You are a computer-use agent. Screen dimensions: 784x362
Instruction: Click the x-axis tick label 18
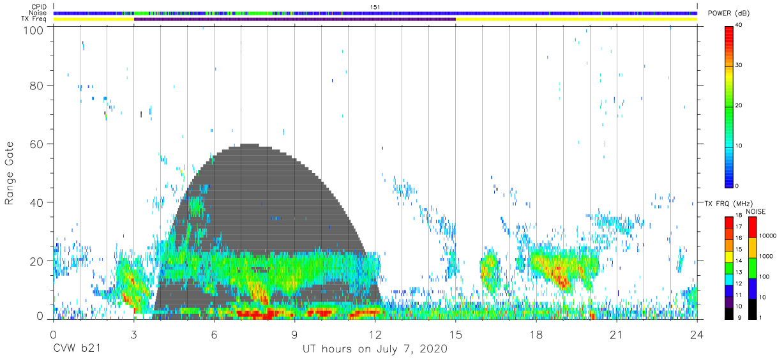536,335
